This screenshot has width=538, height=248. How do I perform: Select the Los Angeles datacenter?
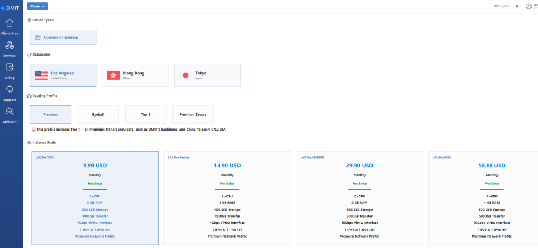pos(63,75)
